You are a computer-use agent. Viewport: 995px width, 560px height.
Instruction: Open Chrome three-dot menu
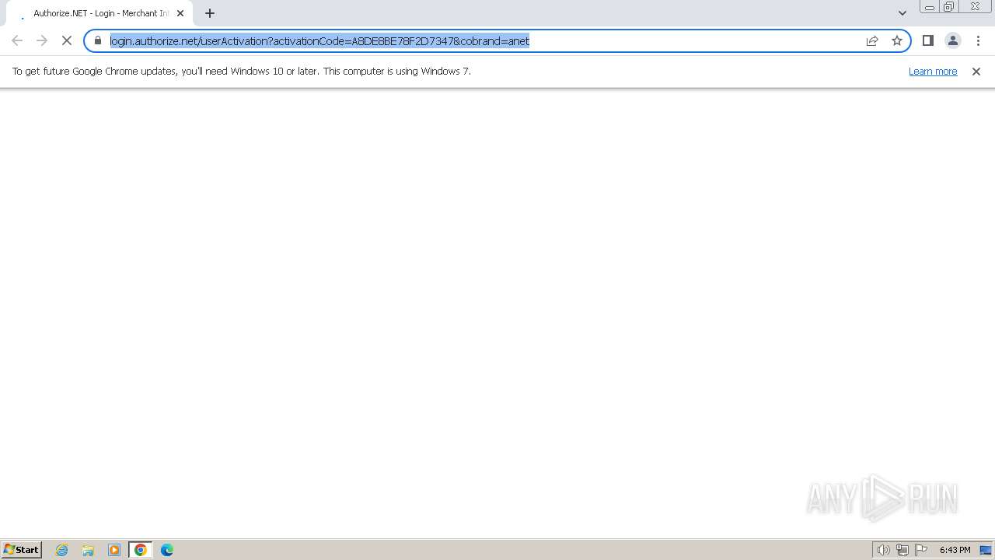pos(978,40)
